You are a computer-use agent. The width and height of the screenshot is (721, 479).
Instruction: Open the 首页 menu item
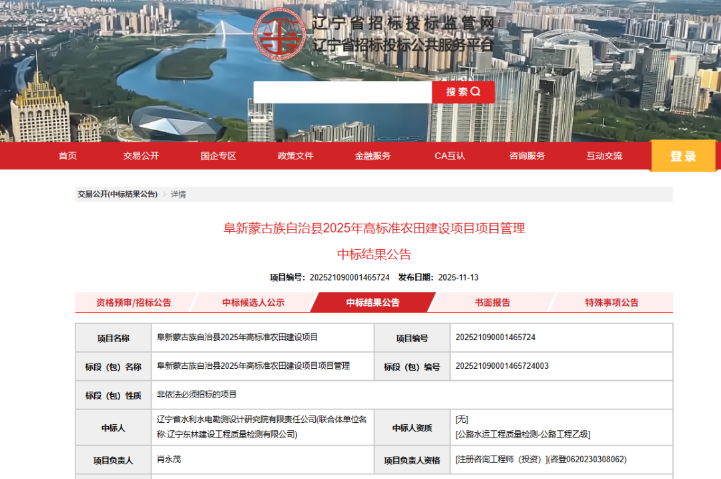click(67, 156)
